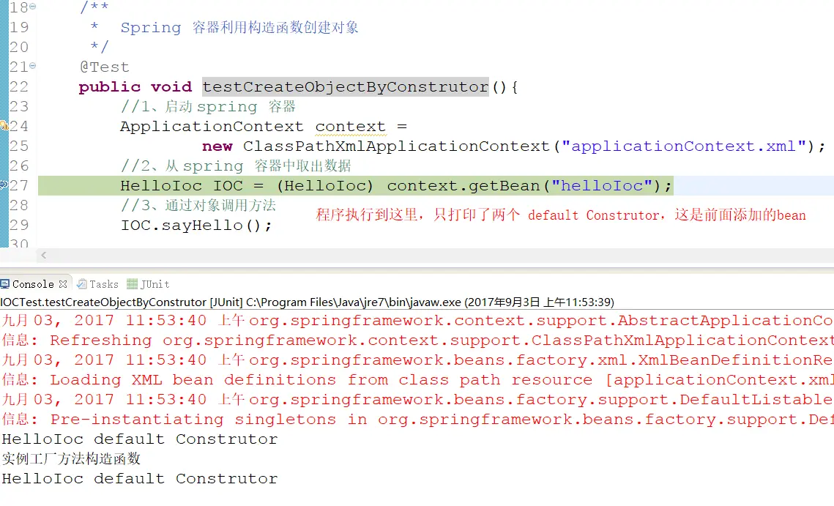The image size is (834, 506).
Task: Close the Console view via its X
Action: [x=63, y=284]
